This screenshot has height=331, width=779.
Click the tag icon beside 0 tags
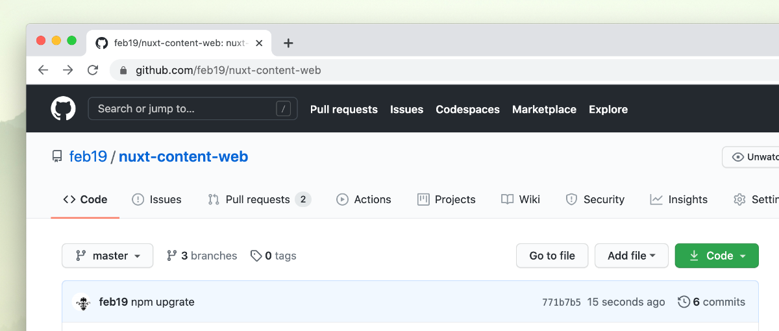[256, 256]
